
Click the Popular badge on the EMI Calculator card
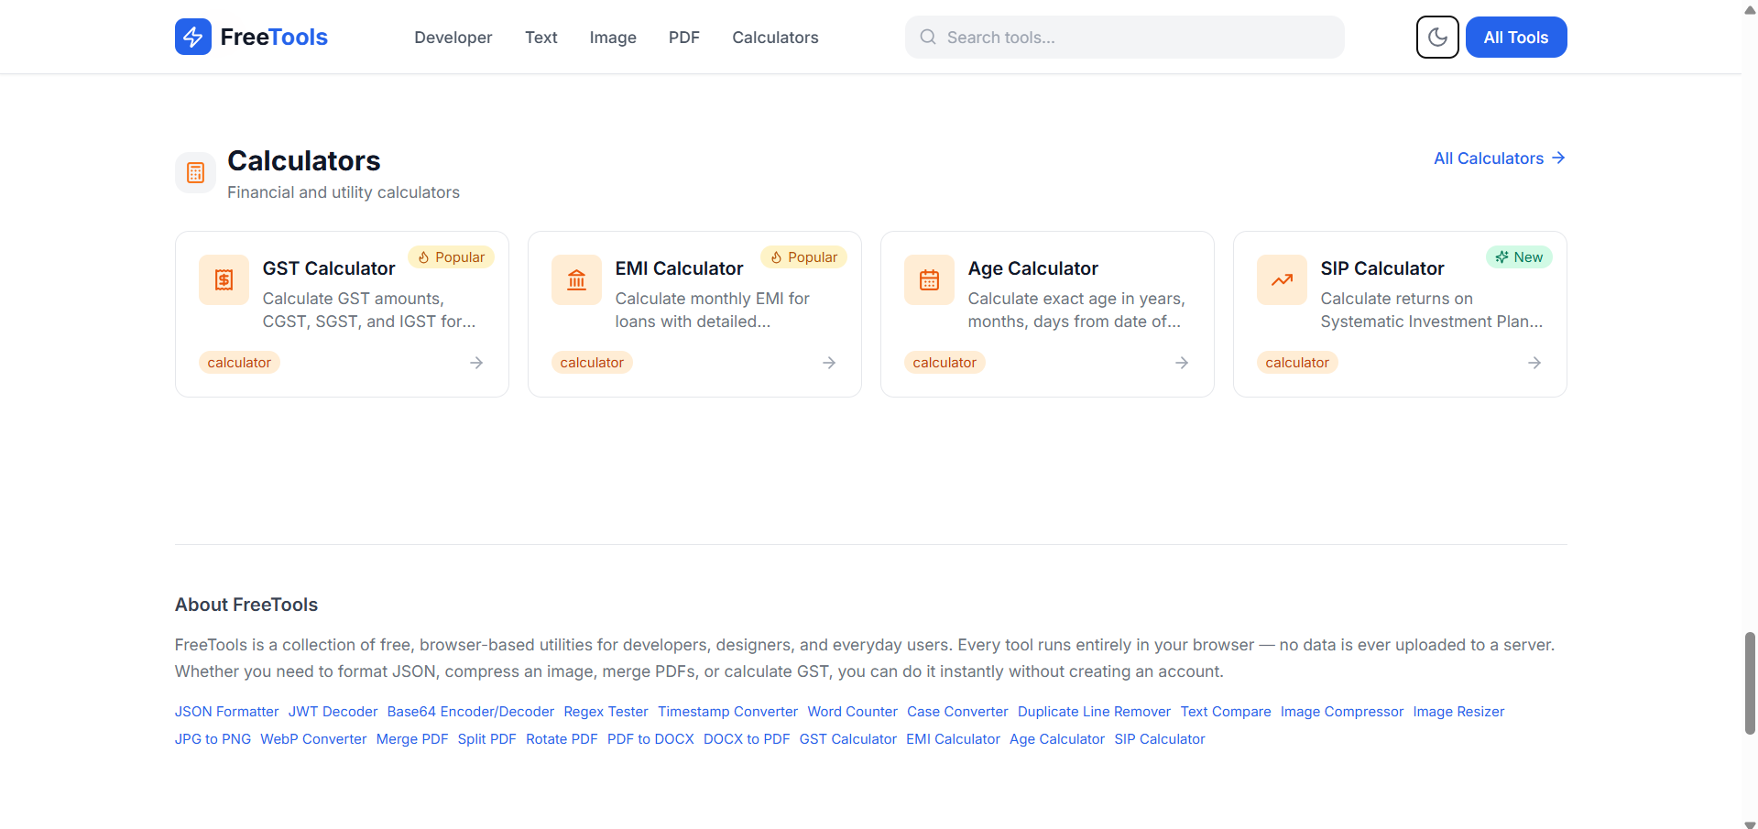[x=803, y=257]
